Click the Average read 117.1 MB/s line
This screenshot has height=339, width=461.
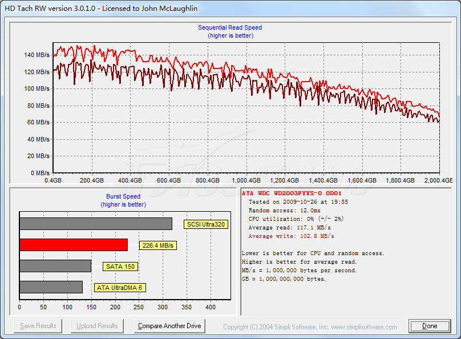291,228
